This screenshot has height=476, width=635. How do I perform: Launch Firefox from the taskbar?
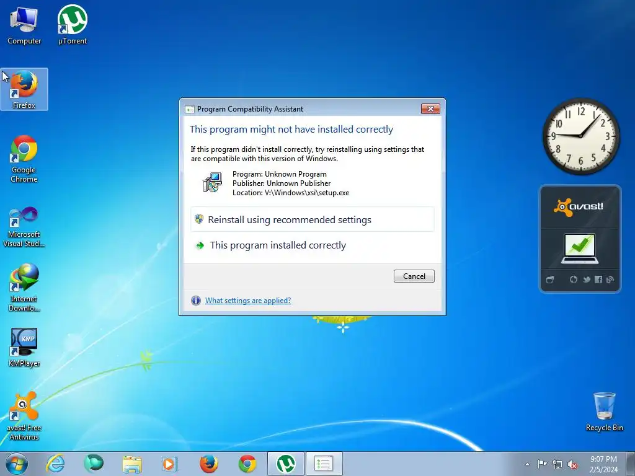click(208, 464)
